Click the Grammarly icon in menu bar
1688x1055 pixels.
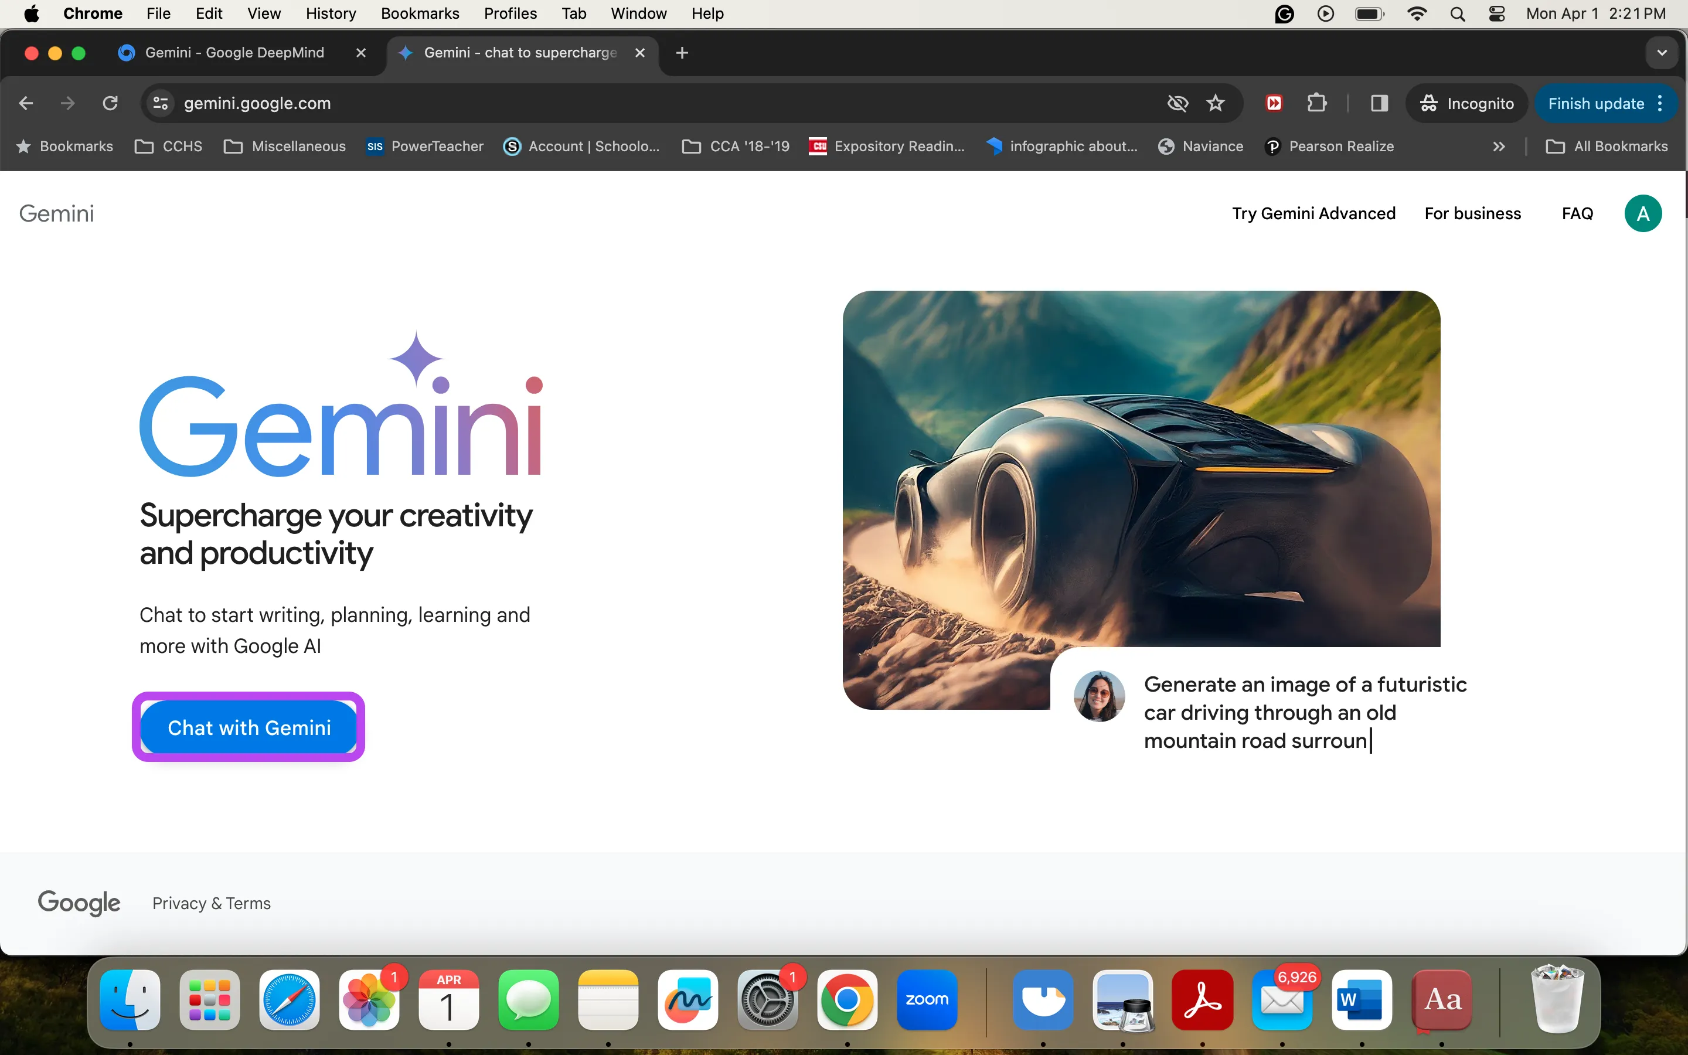coord(1284,13)
